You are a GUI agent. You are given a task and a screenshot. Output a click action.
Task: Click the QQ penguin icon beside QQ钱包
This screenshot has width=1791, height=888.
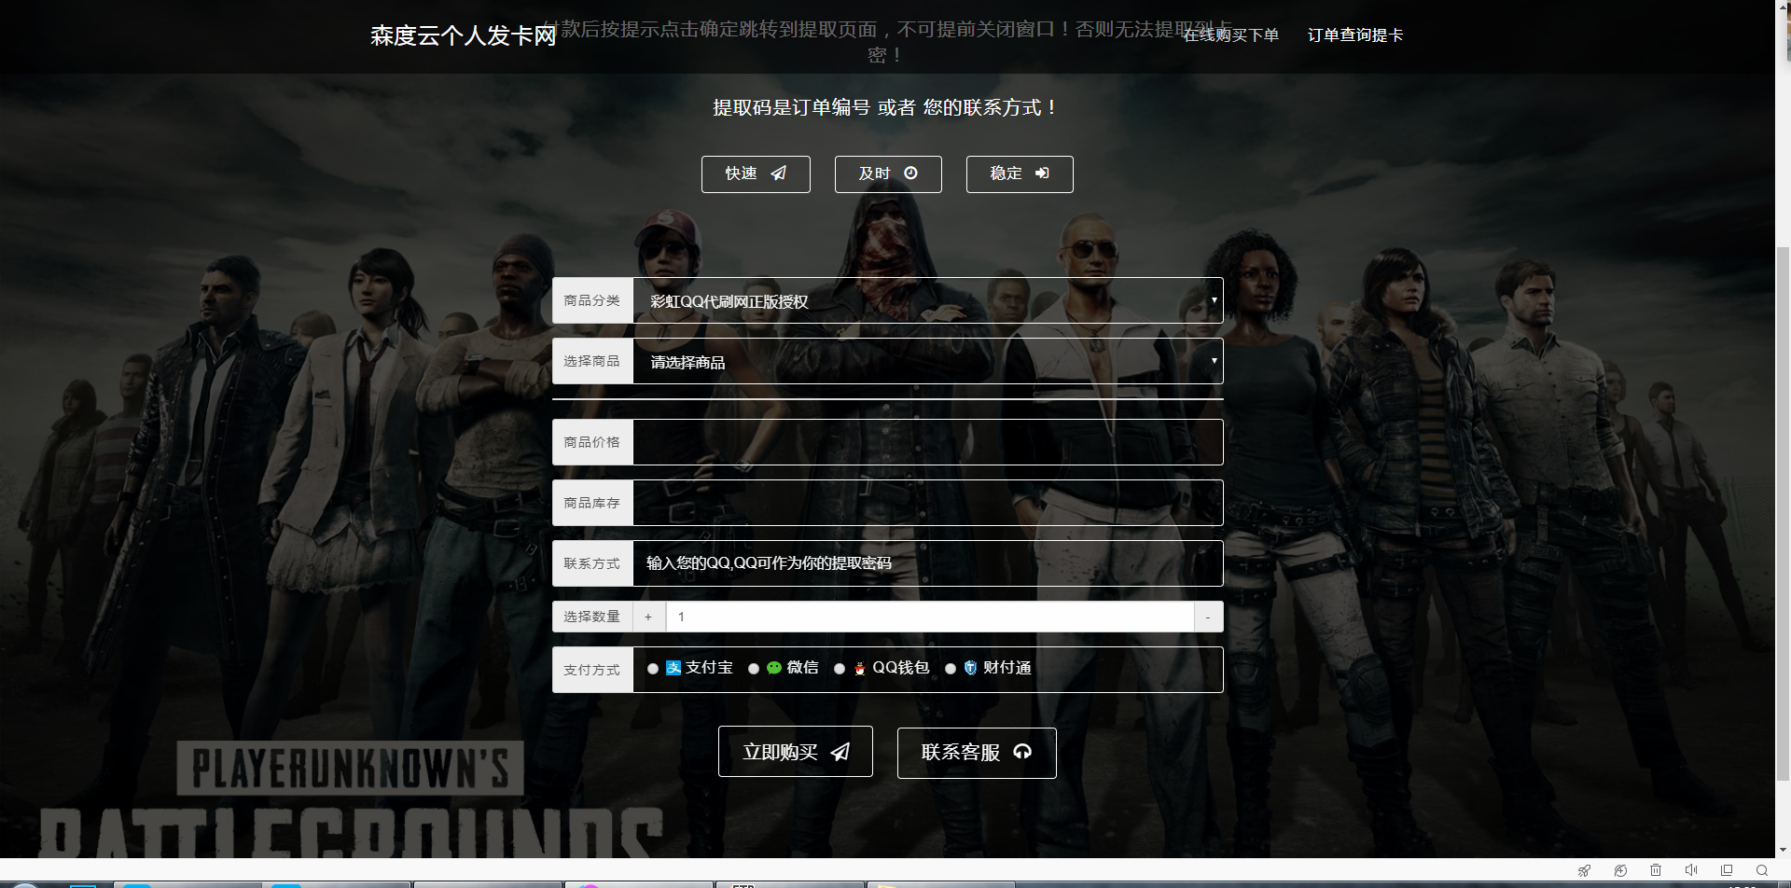tap(860, 668)
